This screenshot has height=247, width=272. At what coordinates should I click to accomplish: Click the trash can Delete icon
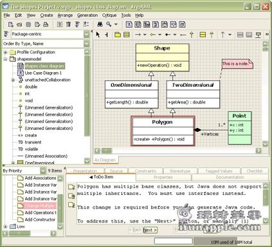(x=68, y=24)
